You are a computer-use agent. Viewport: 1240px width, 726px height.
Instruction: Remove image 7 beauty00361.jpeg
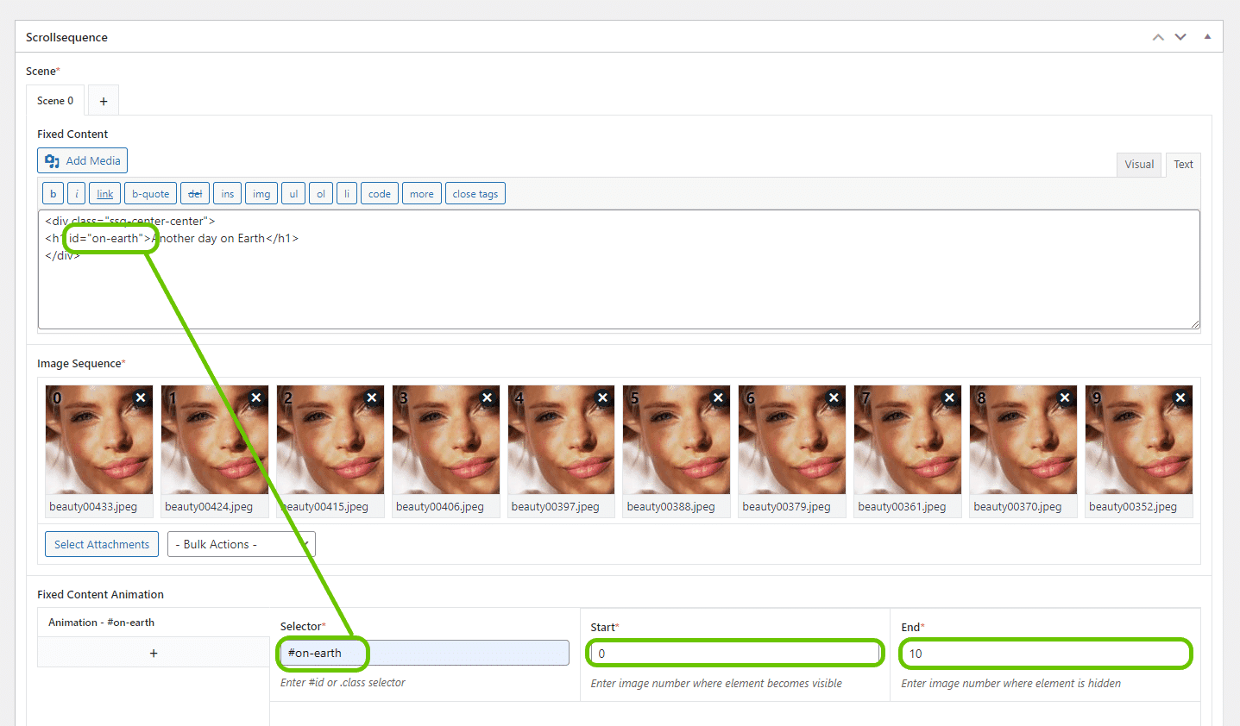click(x=949, y=397)
